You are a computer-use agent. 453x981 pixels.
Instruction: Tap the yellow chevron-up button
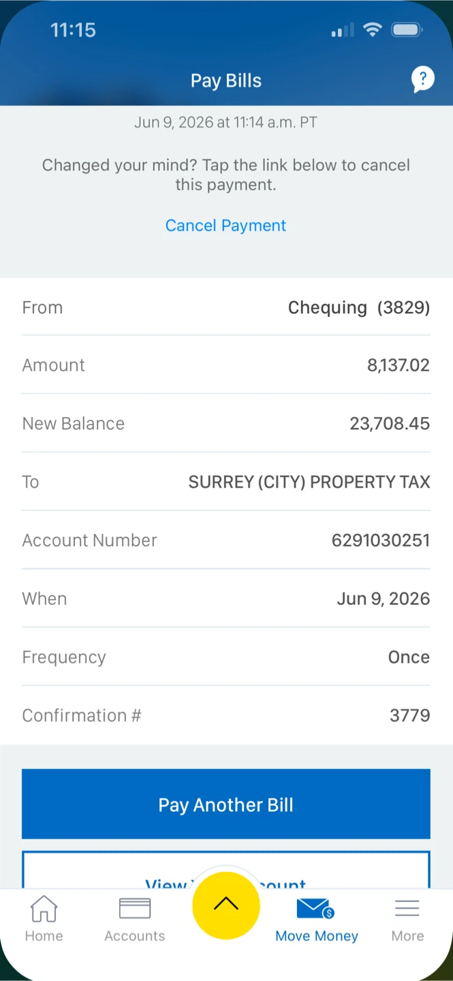point(226,904)
